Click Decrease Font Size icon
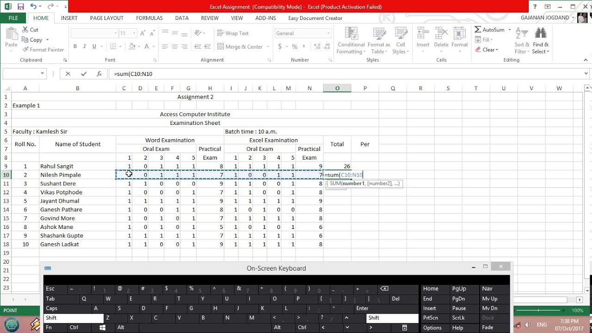The height and width of the screenshot is (333, 592). 153,33
